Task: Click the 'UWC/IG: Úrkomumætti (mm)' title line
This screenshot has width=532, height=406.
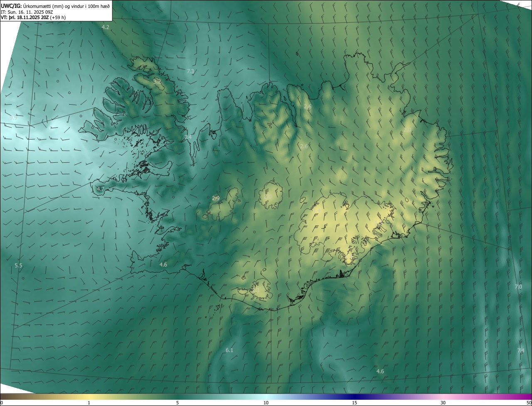Action: [55, 5]
